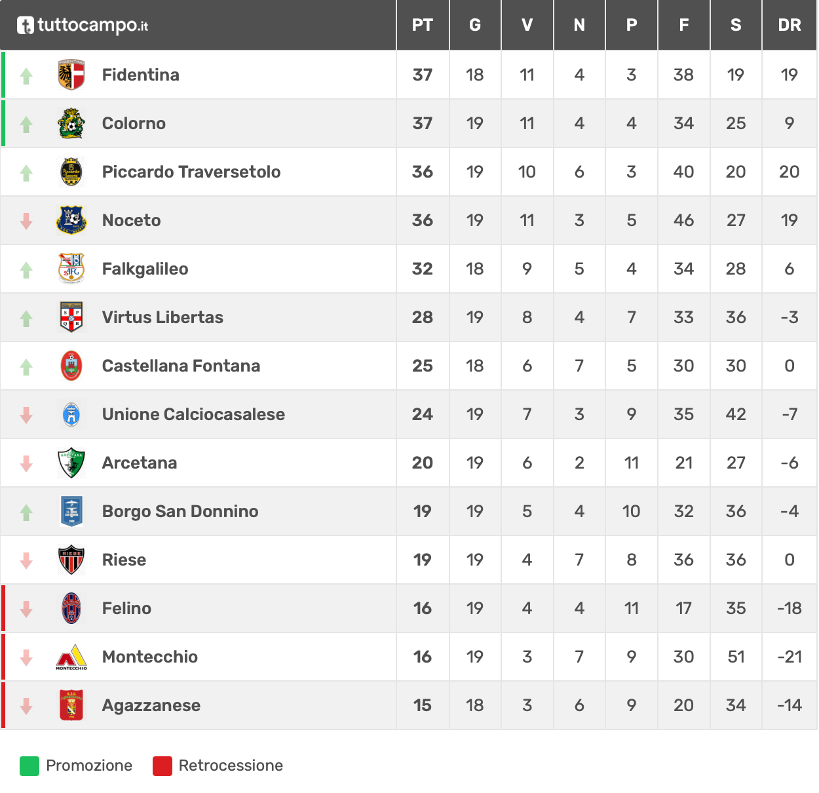The height and width of the screenshot is (793, 819).
Task: Open the Fidentina team crest
Action: [71, 75]
